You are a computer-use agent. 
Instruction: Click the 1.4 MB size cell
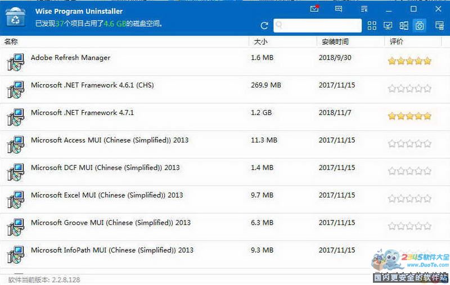262,167
